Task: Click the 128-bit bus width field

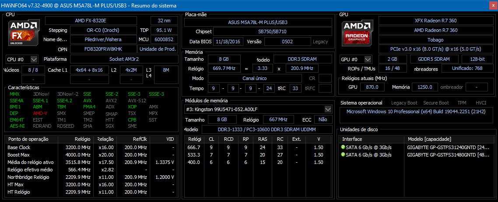Action: (x=477, y=59)
